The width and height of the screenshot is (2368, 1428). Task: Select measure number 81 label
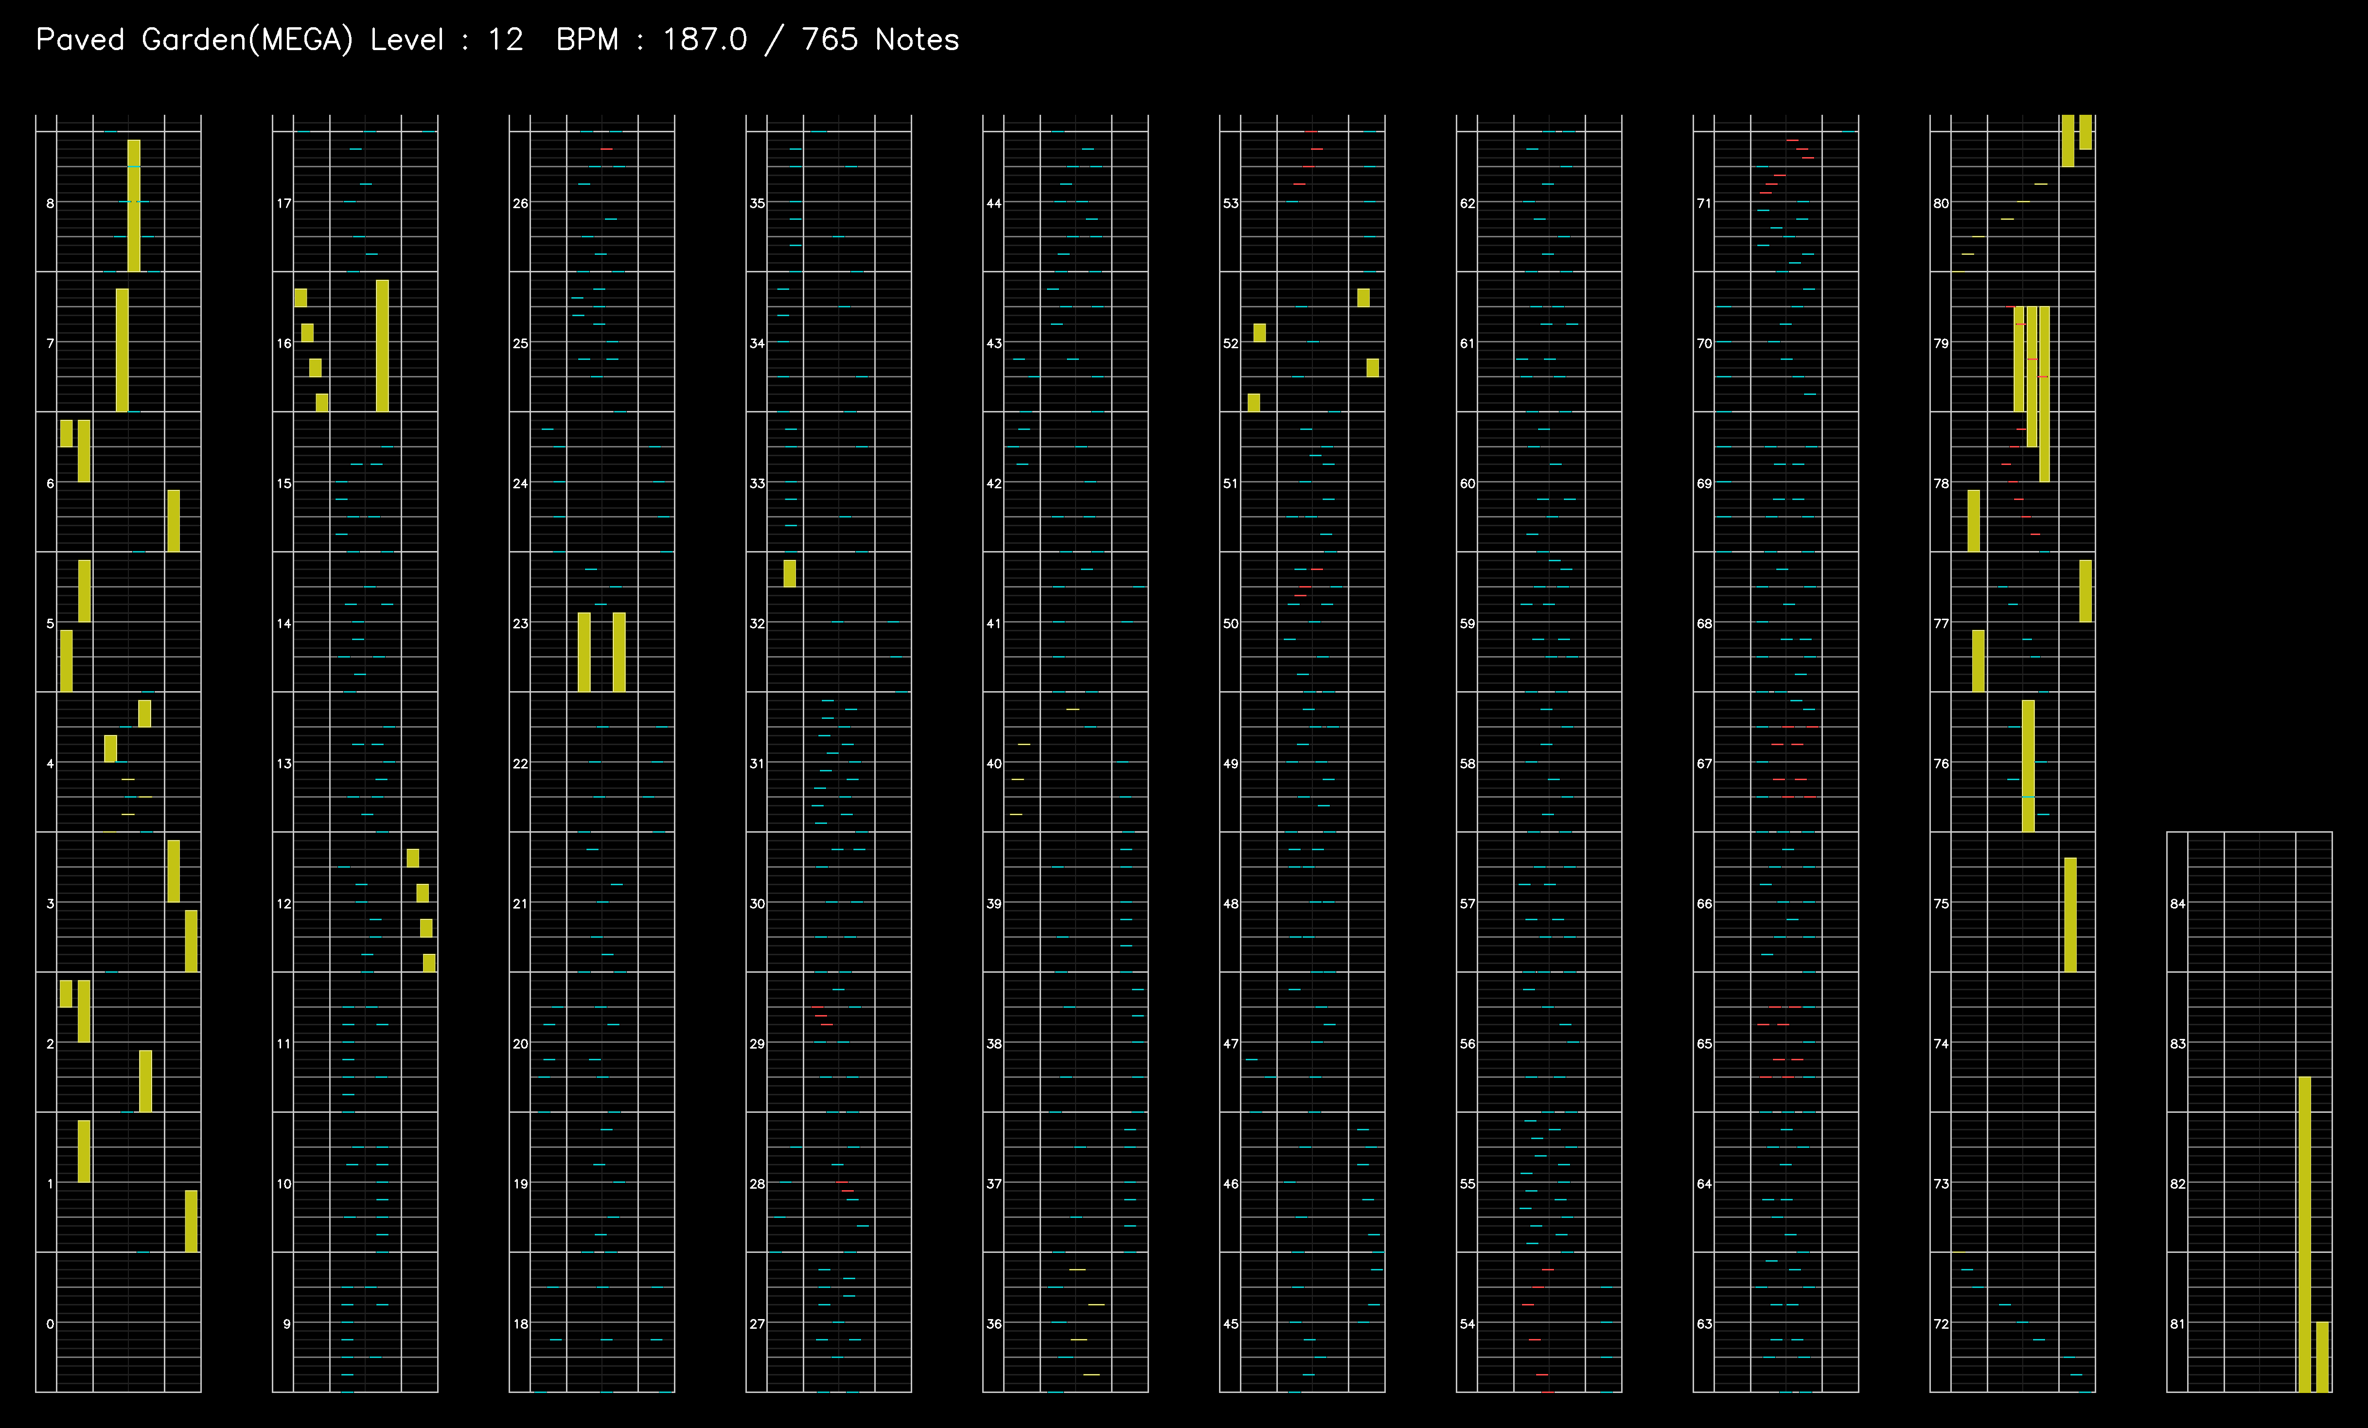click(2178, 1324)
